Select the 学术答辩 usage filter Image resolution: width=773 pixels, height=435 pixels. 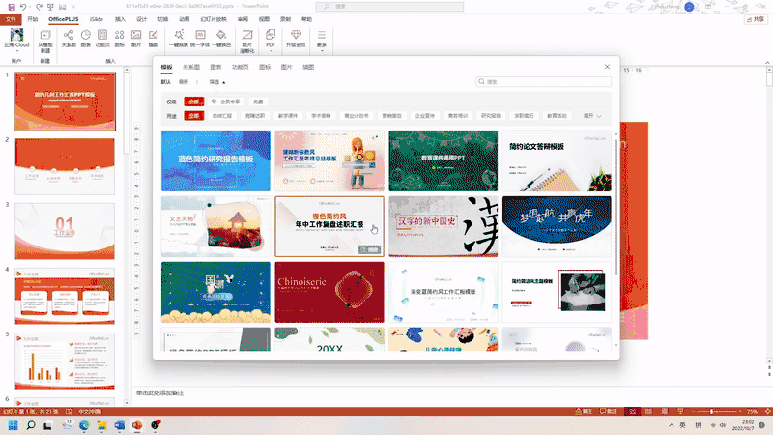click(321, 116)
